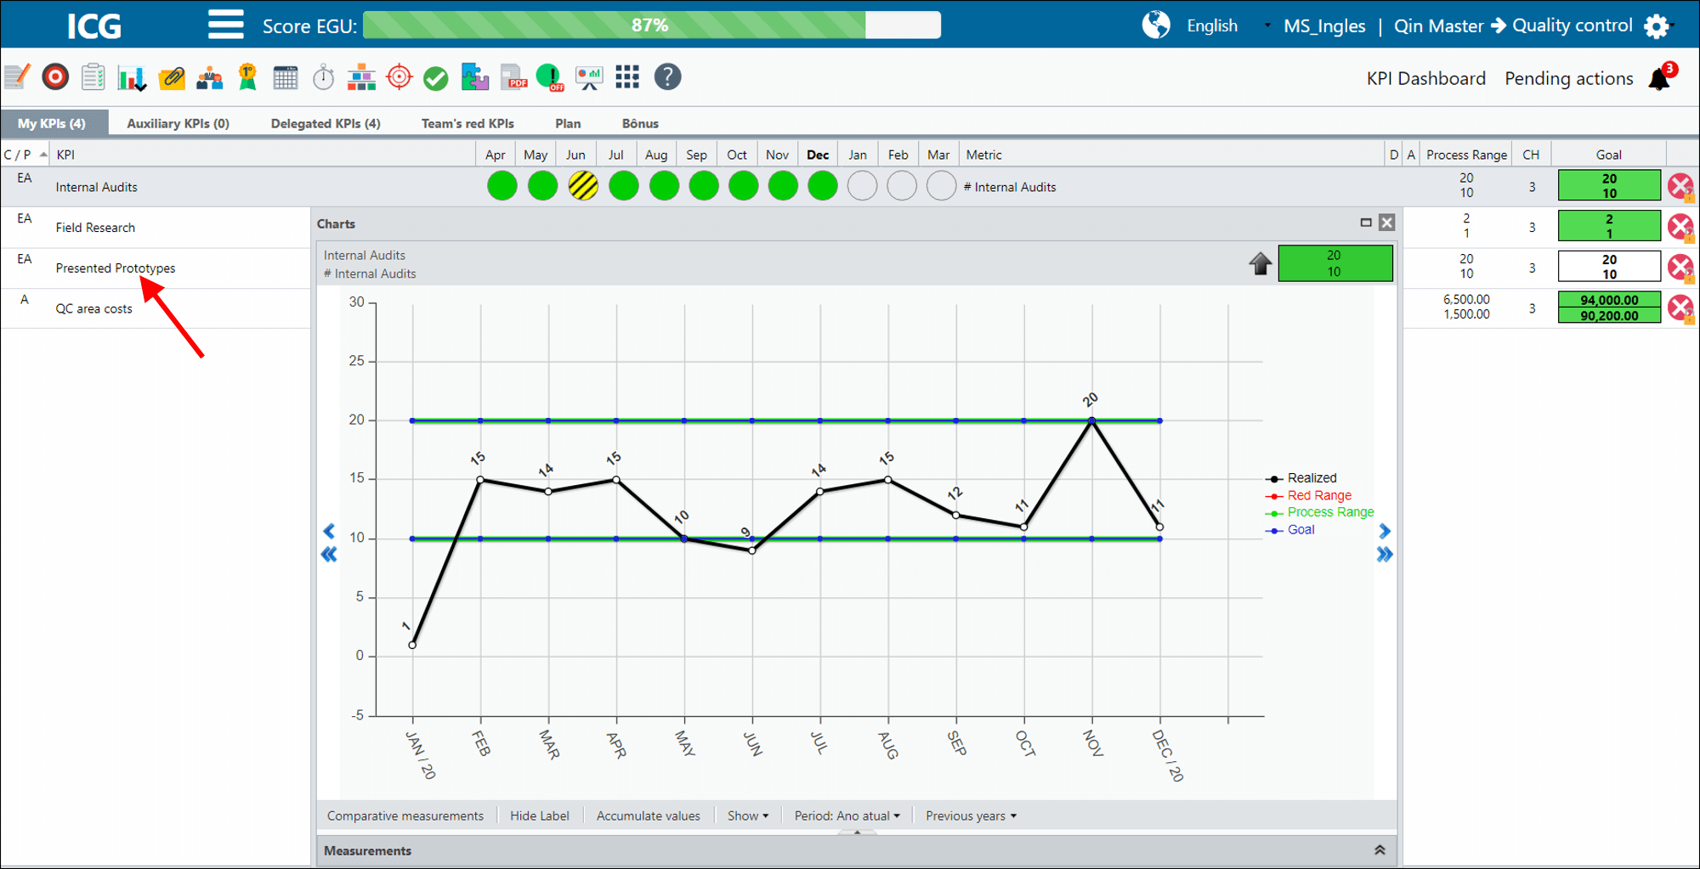
Task: Switch to the Team's red KPIs tab
Action: [x=467, y=123]
